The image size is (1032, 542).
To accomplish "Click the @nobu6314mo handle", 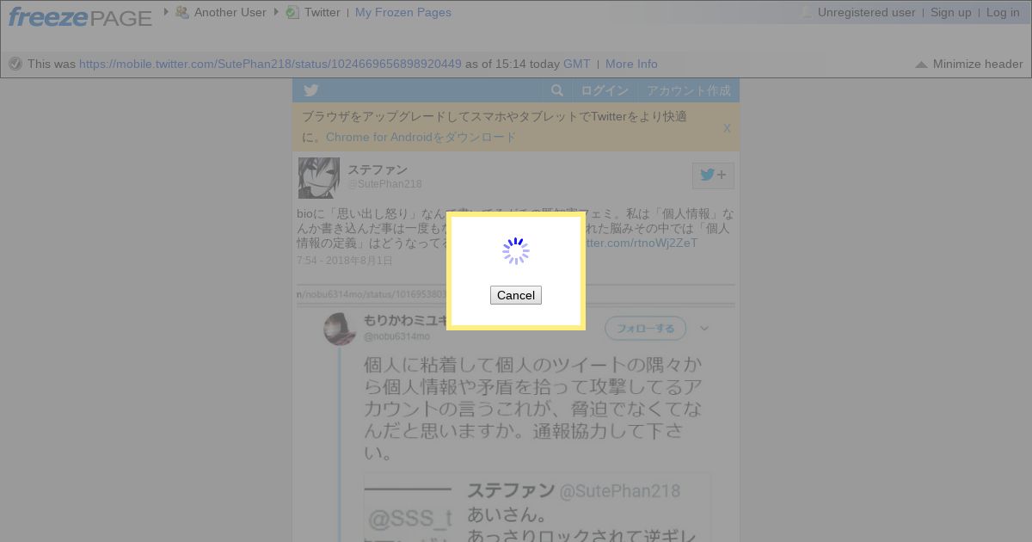I will click(x=396, y=336).
